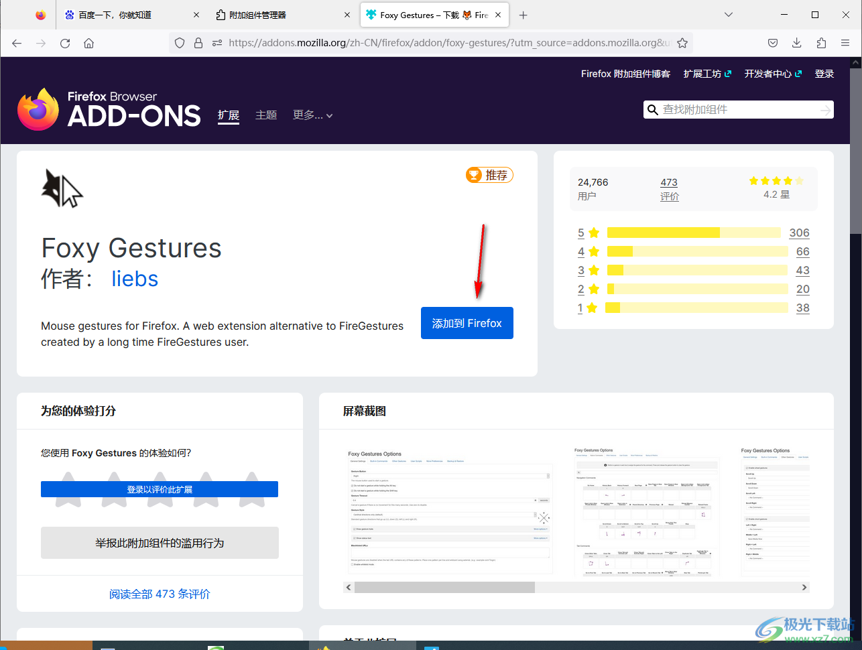Open the Firefox application menu

(x=845, y=43)
